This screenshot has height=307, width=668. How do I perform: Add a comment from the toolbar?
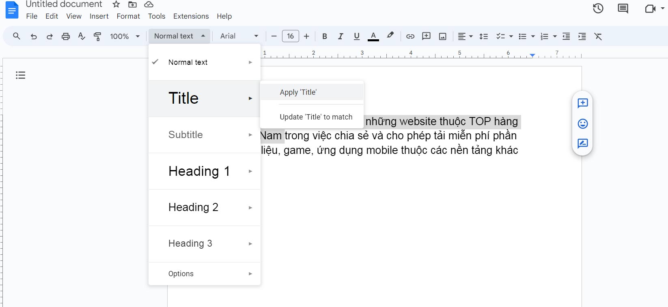click(426, 36)
